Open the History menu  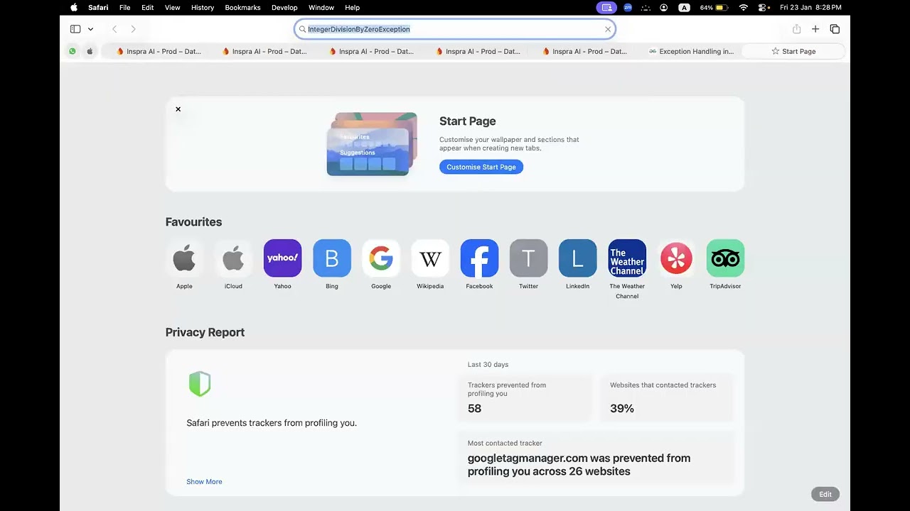tap(203, 8)
